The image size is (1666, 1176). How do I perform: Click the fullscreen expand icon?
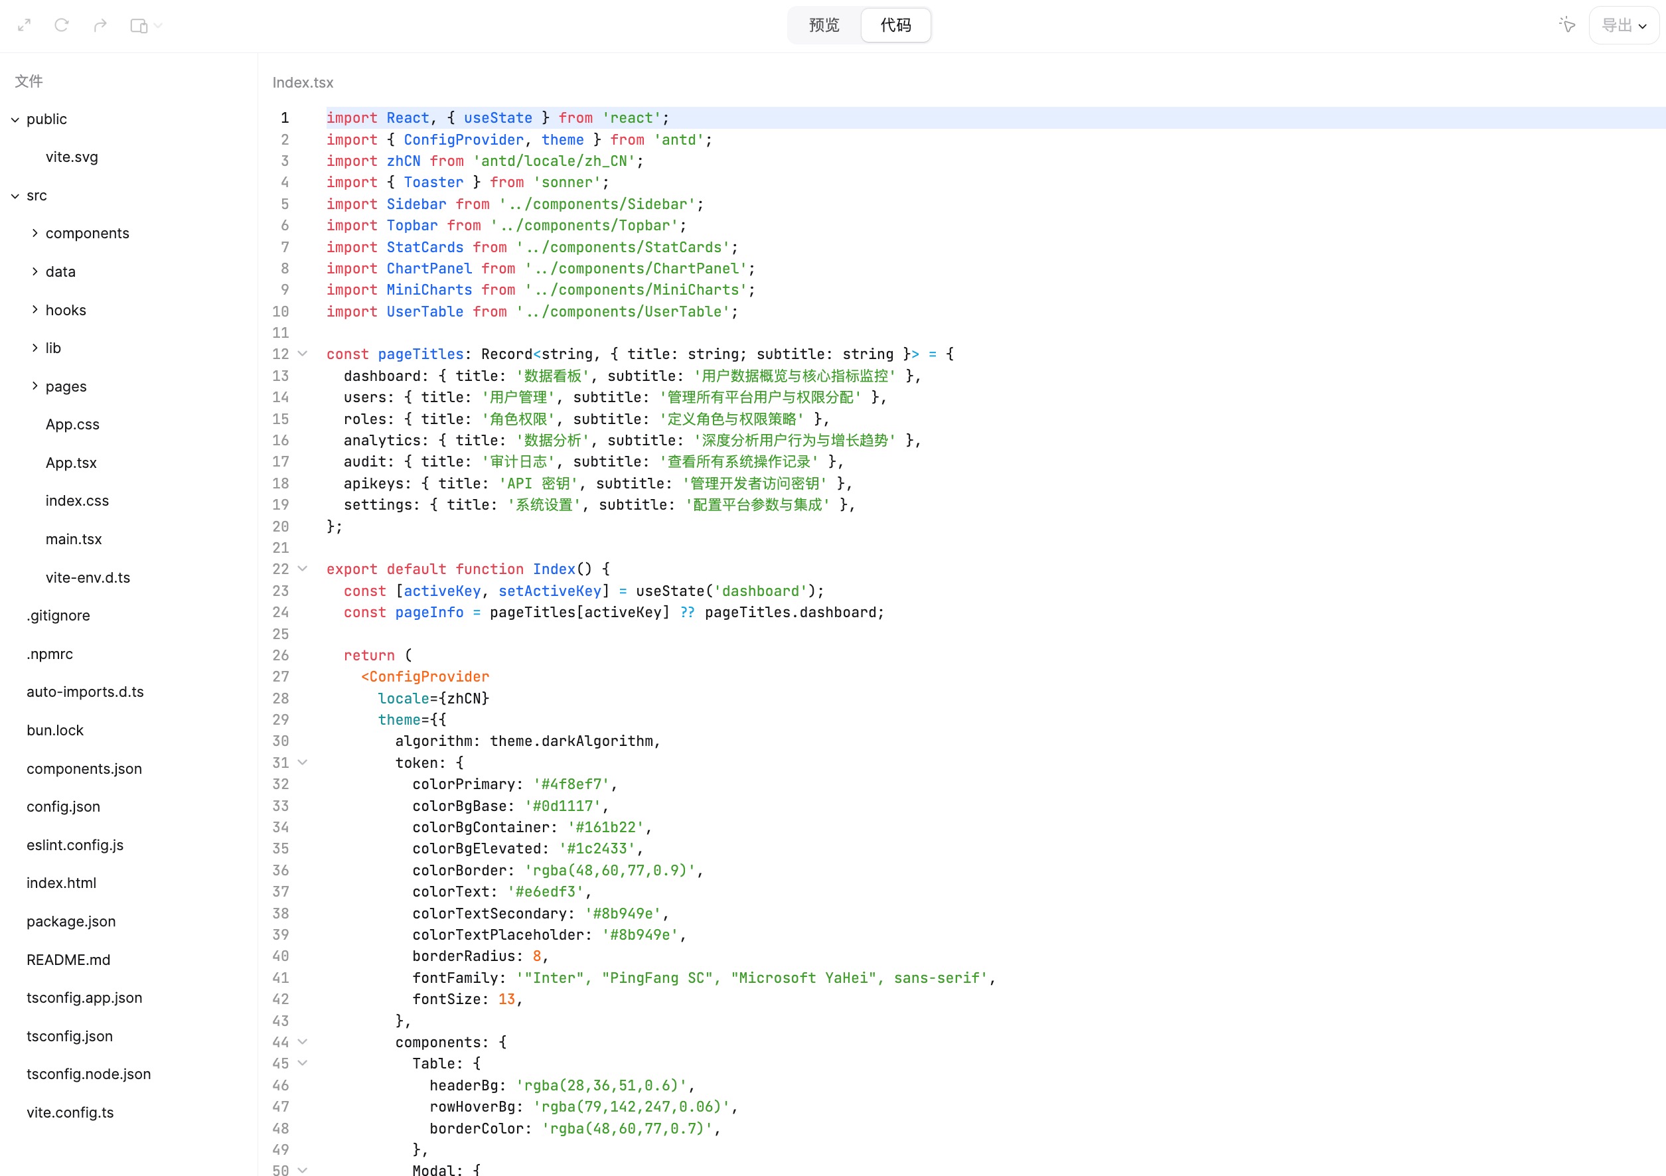pos(24,25)
